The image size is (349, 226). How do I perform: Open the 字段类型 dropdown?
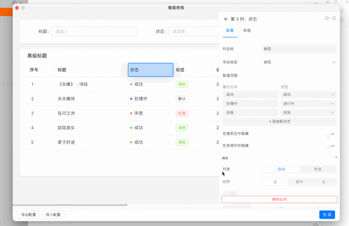(300, 62)
